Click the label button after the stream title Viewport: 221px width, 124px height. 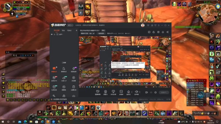103,31
